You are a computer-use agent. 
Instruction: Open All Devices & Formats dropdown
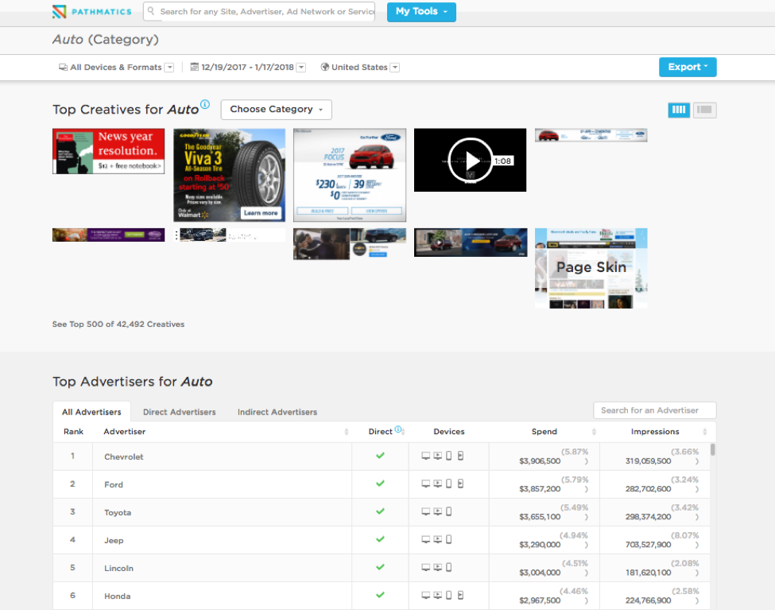pos(169,68)
